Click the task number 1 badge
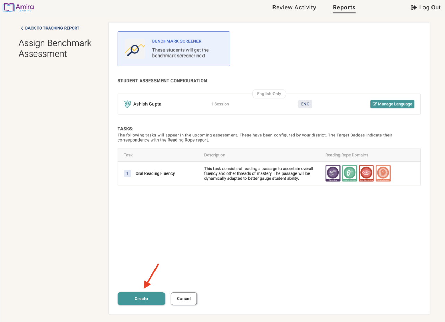Viewport: 445px width, 322px height. click(x=127, y=173)
